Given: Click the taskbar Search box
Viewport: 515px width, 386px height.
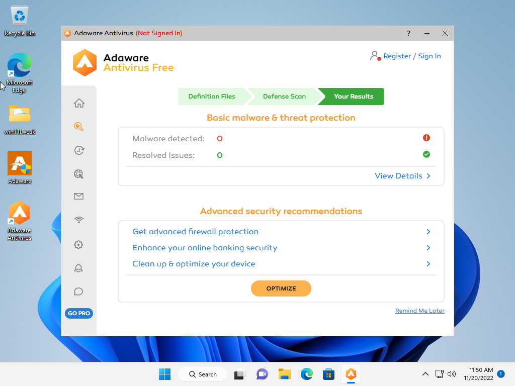Looking at the screenshot, I should click(203, 374).
